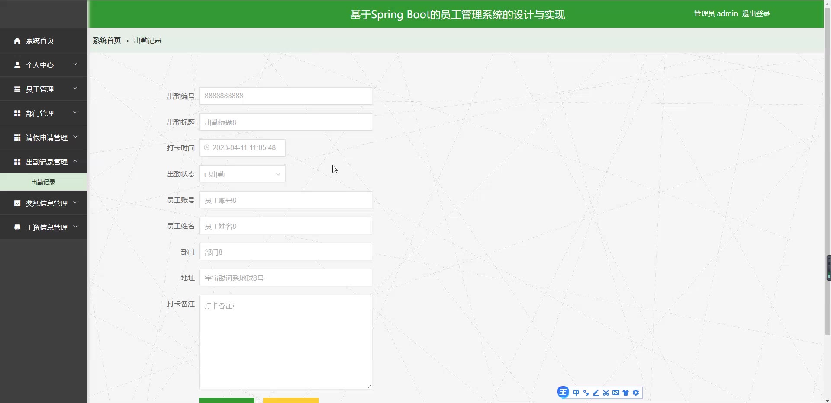Expand the 请假申请管理 menu chevron

point(75,137)
